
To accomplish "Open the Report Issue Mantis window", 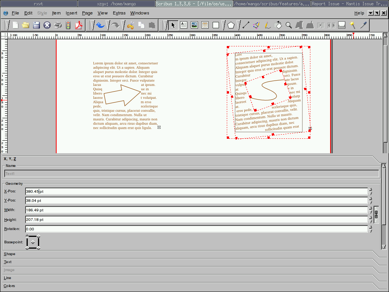I will coord(349,4).
